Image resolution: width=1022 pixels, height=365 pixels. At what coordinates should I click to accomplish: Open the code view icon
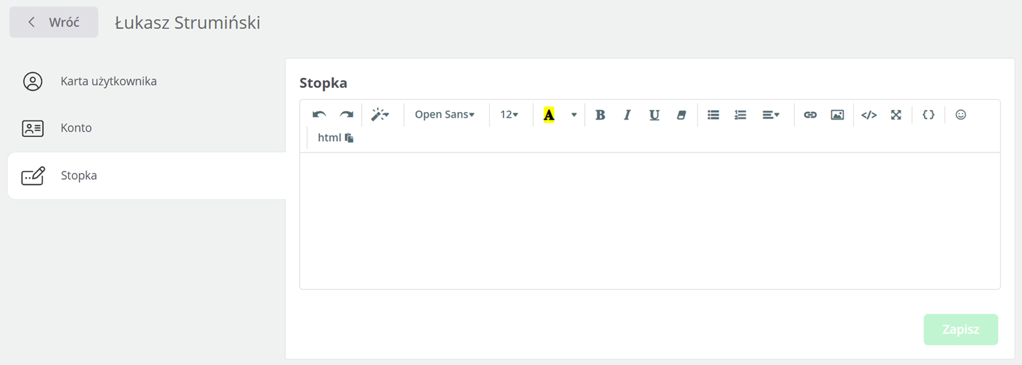point(869,115)
